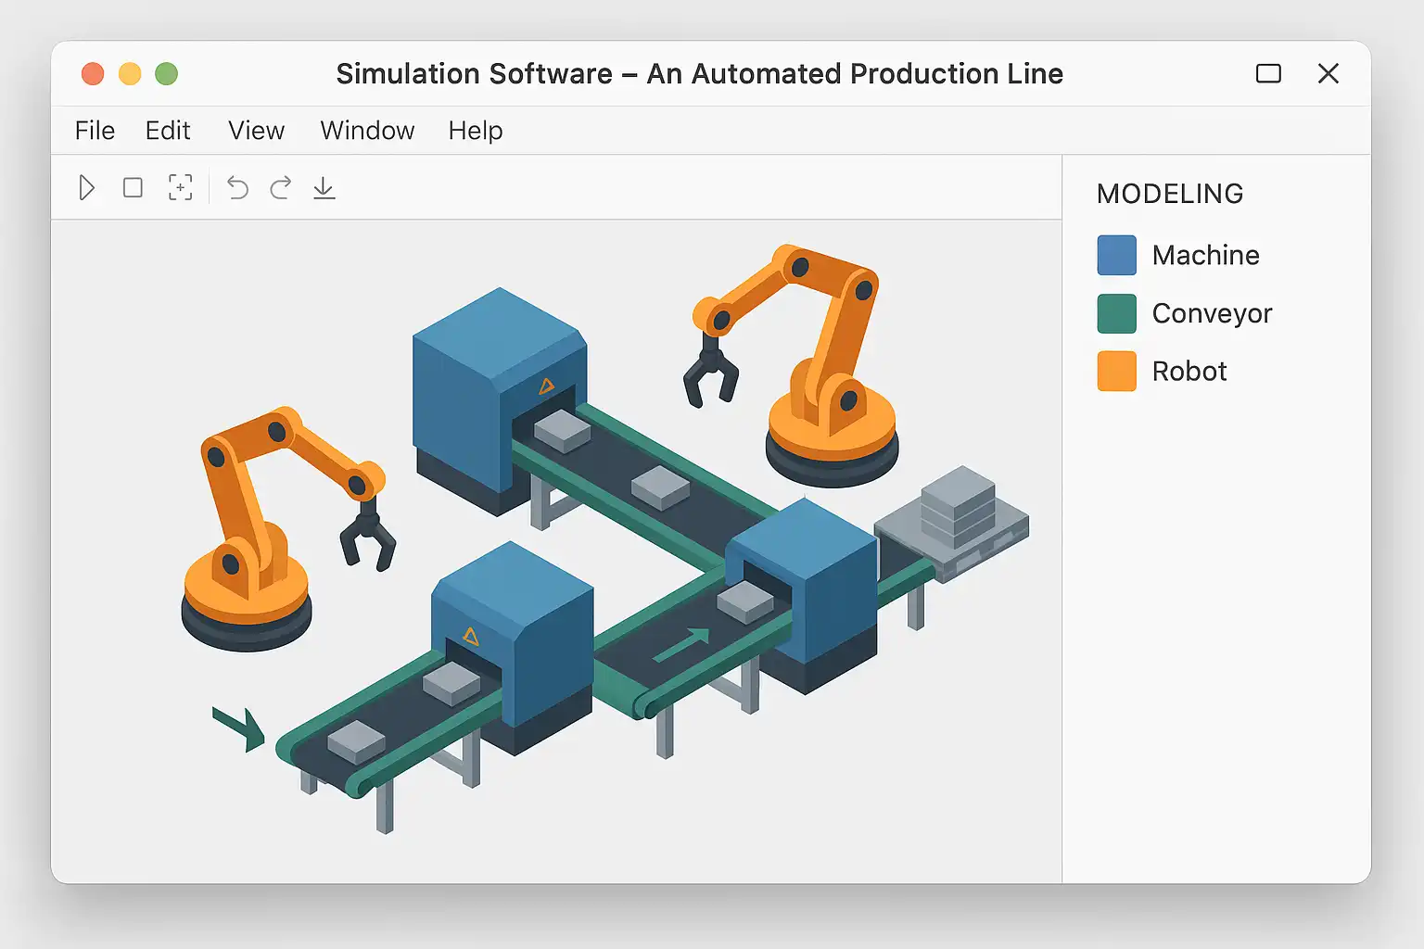Redo the last undone action

(281, 188)
